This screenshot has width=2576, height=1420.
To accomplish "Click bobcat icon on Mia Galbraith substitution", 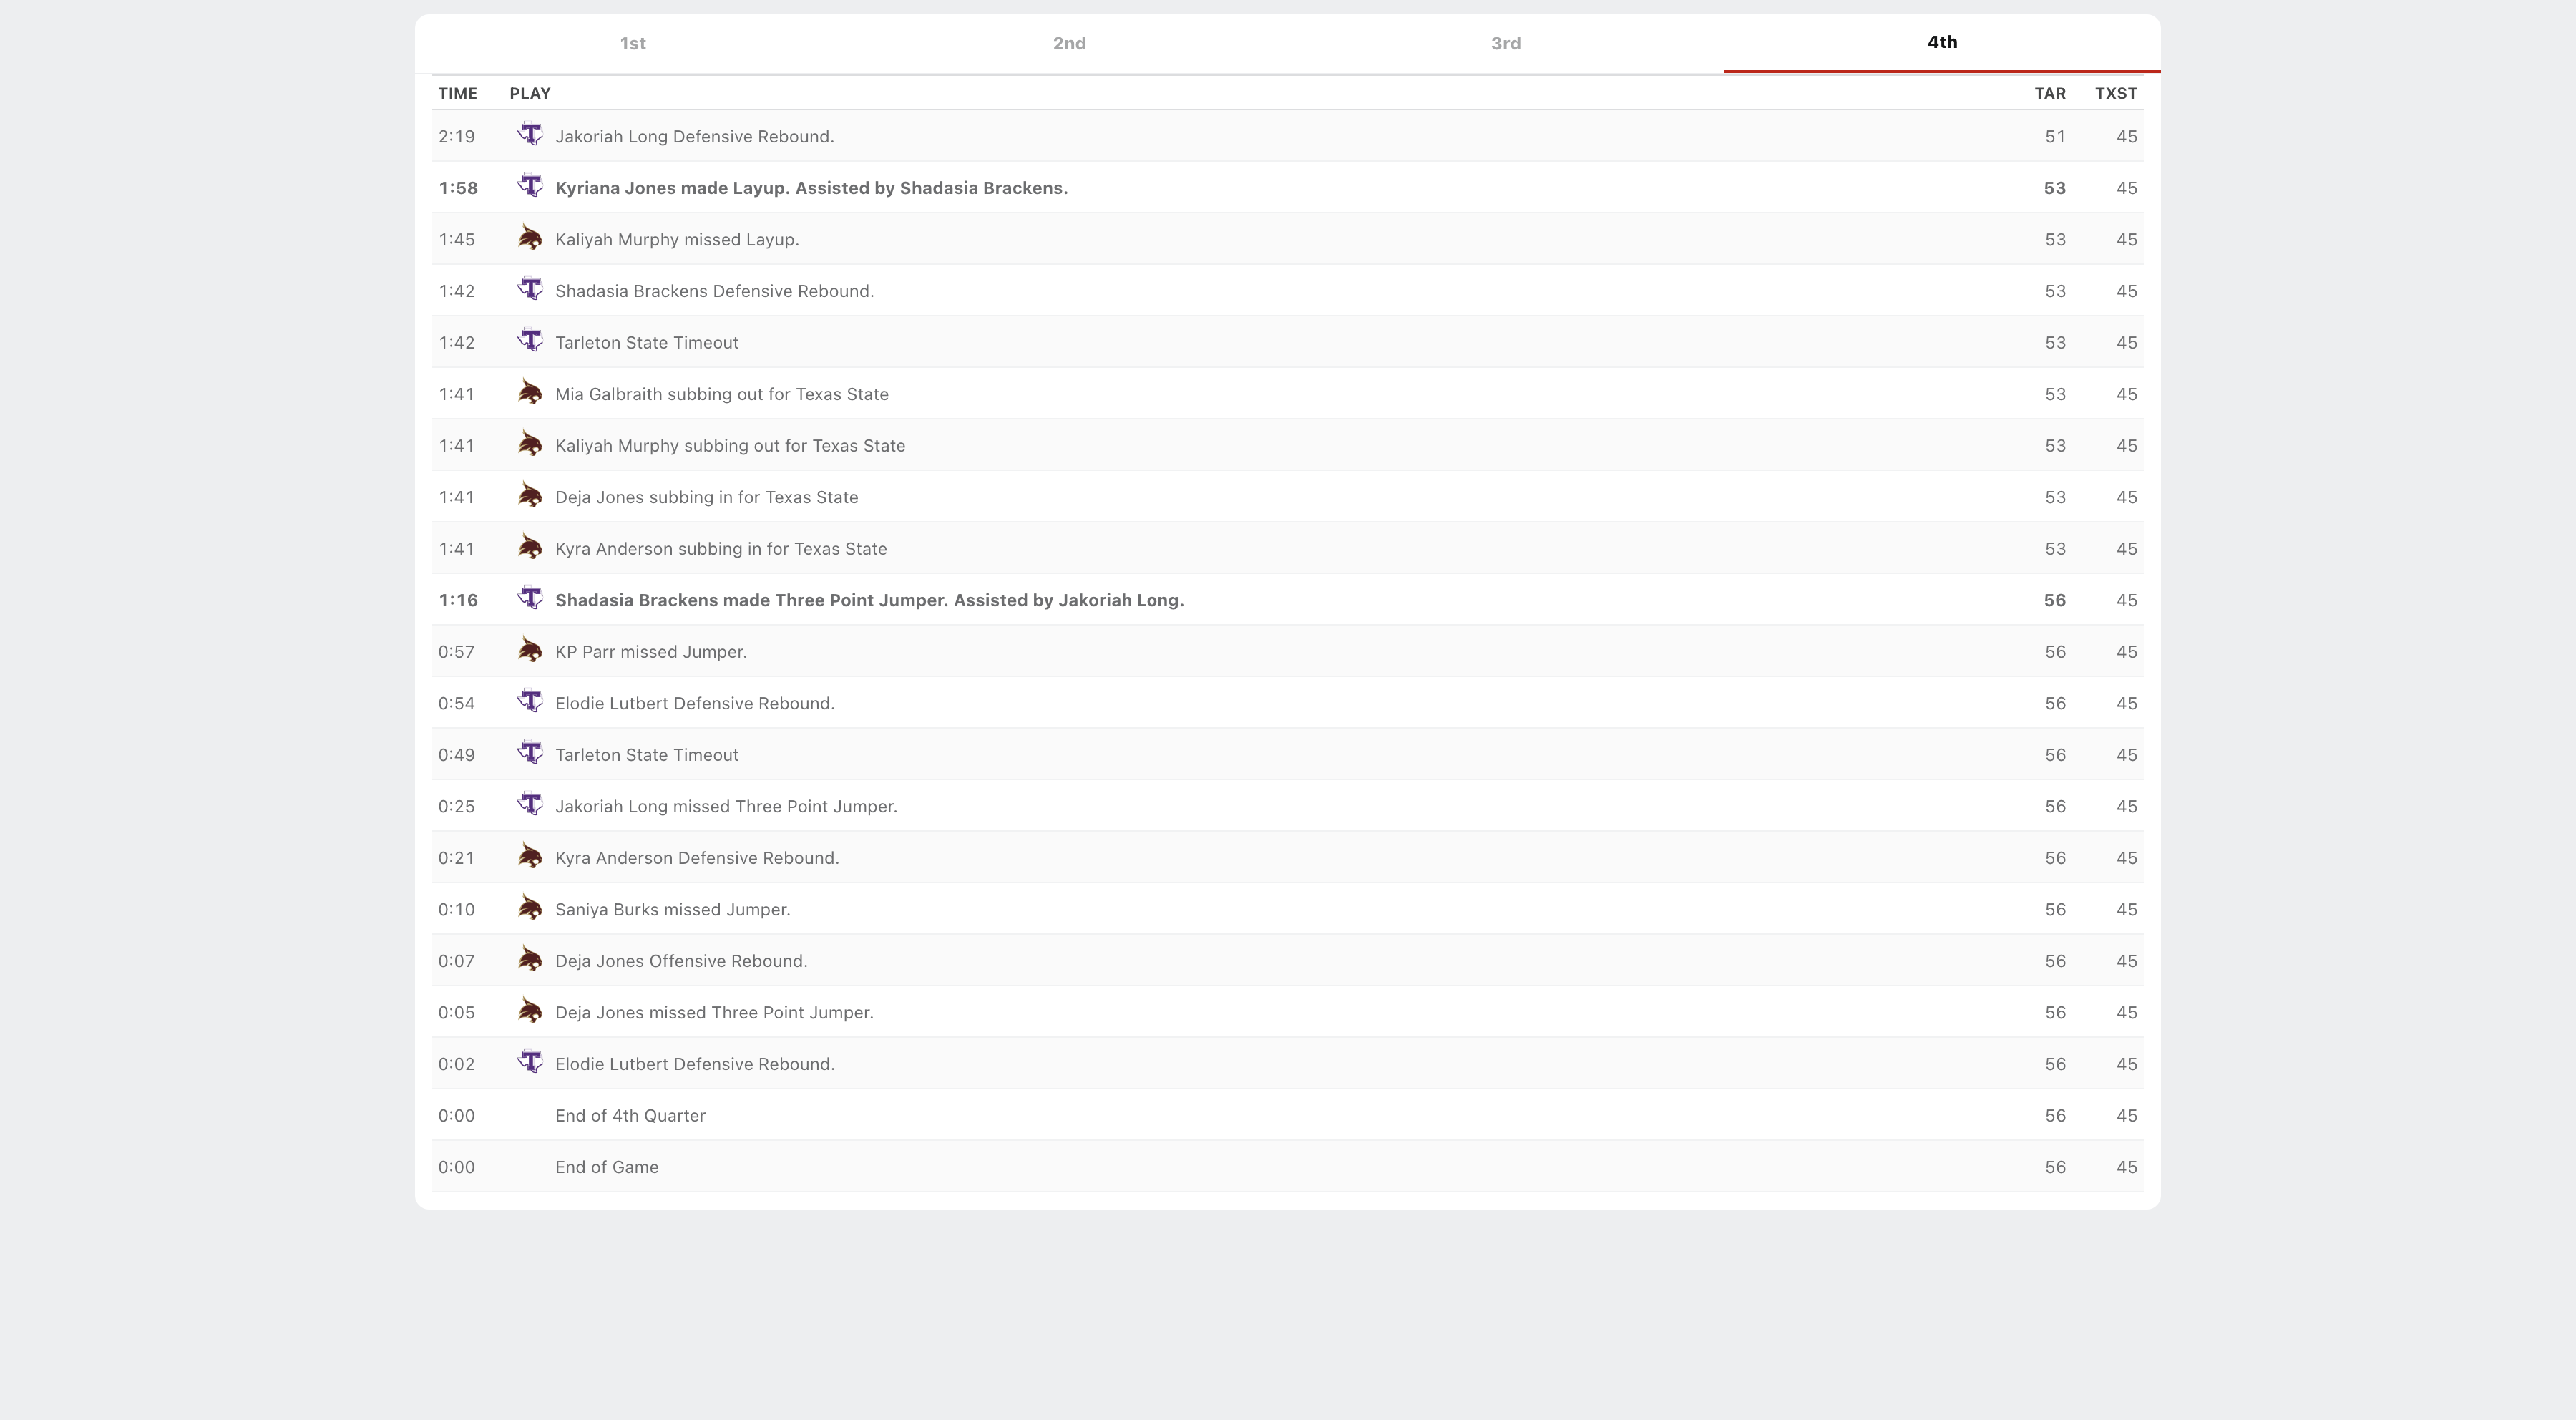I will coord(530,393).
